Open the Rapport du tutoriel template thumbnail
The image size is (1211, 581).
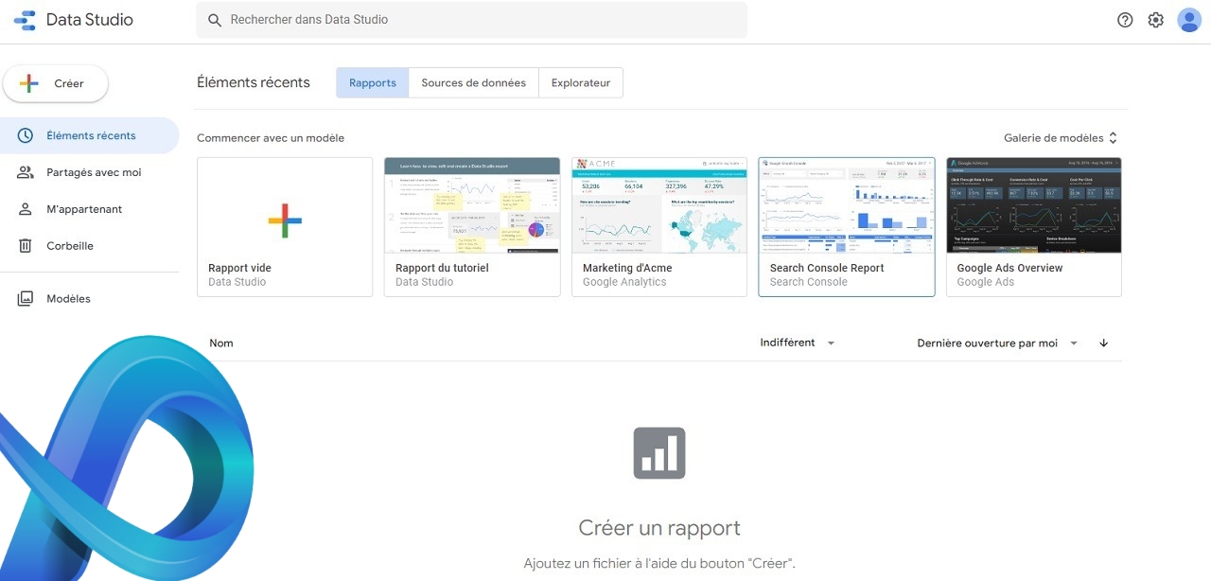pos(472,205)
